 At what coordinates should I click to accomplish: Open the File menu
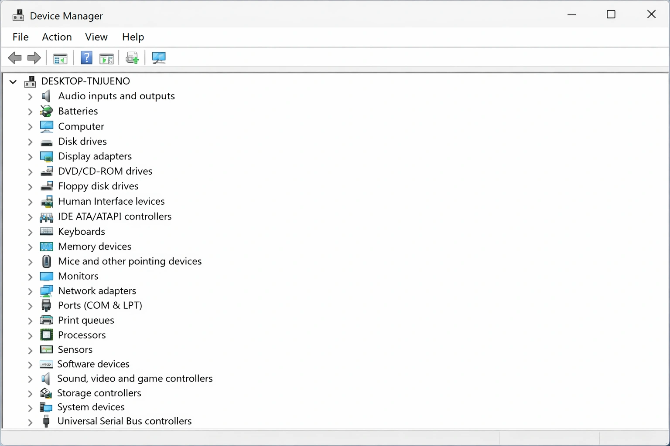[x=20, y=37]
